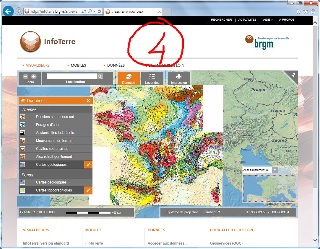320x249 pixels.
Task: Click the magnifier search icon in Localisation
Action: 100,76
